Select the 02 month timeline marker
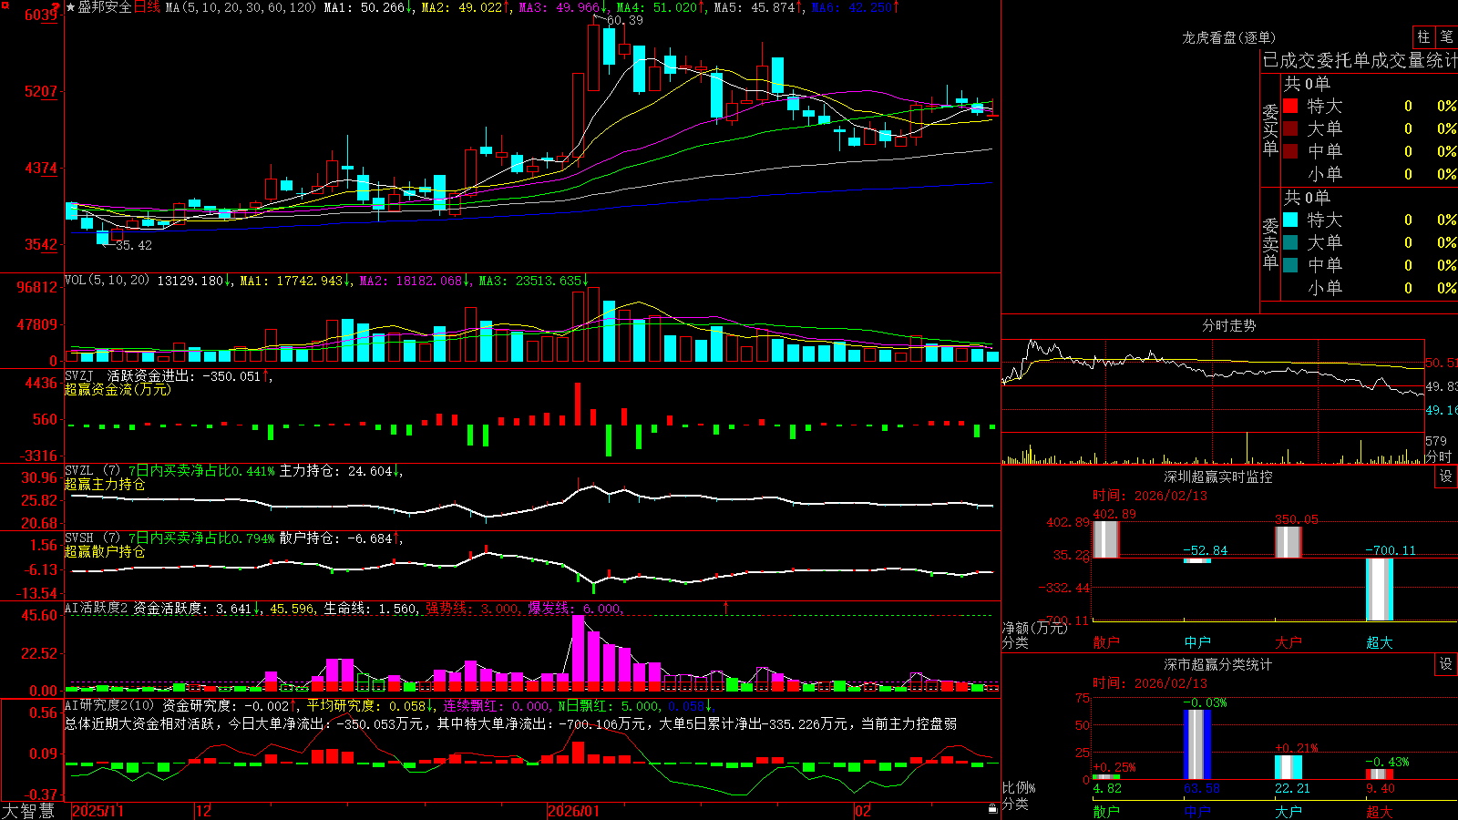 [863, 811]
